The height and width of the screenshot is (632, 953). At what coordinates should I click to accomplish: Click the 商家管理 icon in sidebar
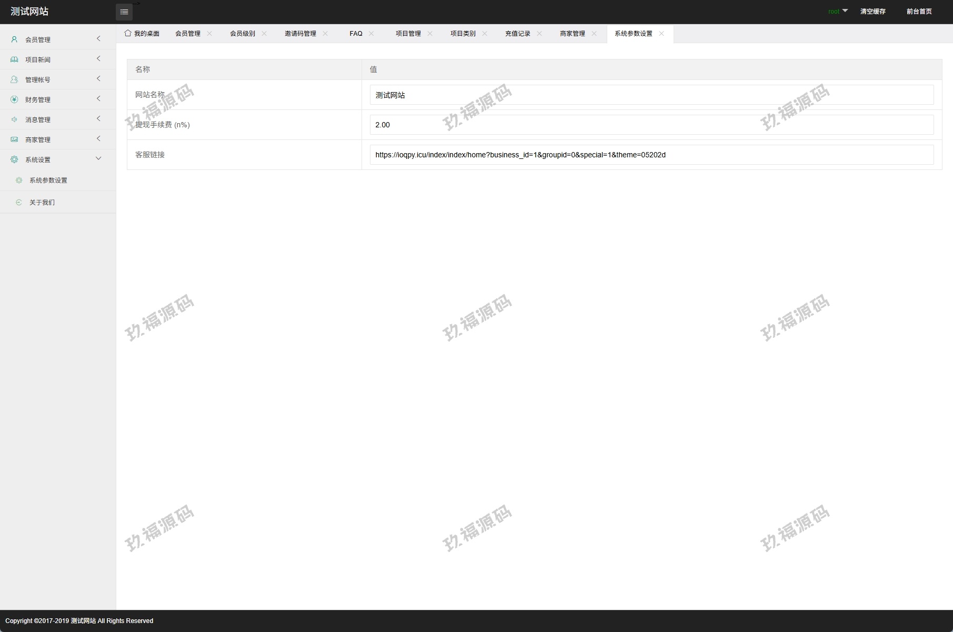[14, 139]
